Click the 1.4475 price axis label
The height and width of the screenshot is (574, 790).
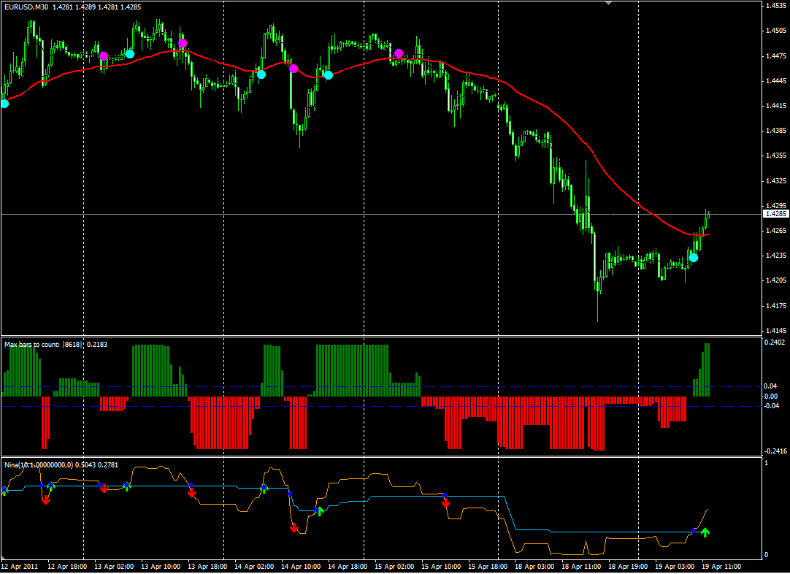[x=776, y=56]
